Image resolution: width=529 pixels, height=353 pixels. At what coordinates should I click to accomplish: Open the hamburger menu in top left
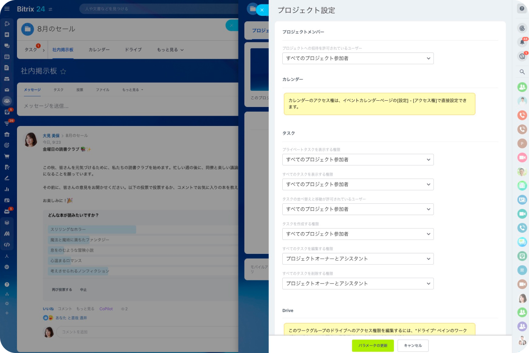7,9
